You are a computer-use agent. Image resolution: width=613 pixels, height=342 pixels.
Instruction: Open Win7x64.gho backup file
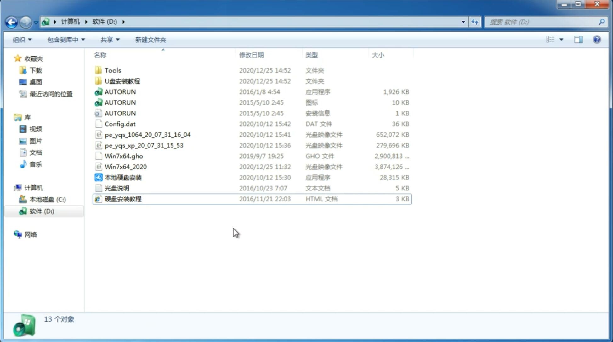[x=123, y=156]
